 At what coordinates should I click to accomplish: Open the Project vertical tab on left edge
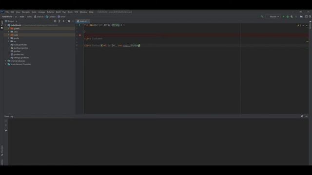(x=2, y=24)
